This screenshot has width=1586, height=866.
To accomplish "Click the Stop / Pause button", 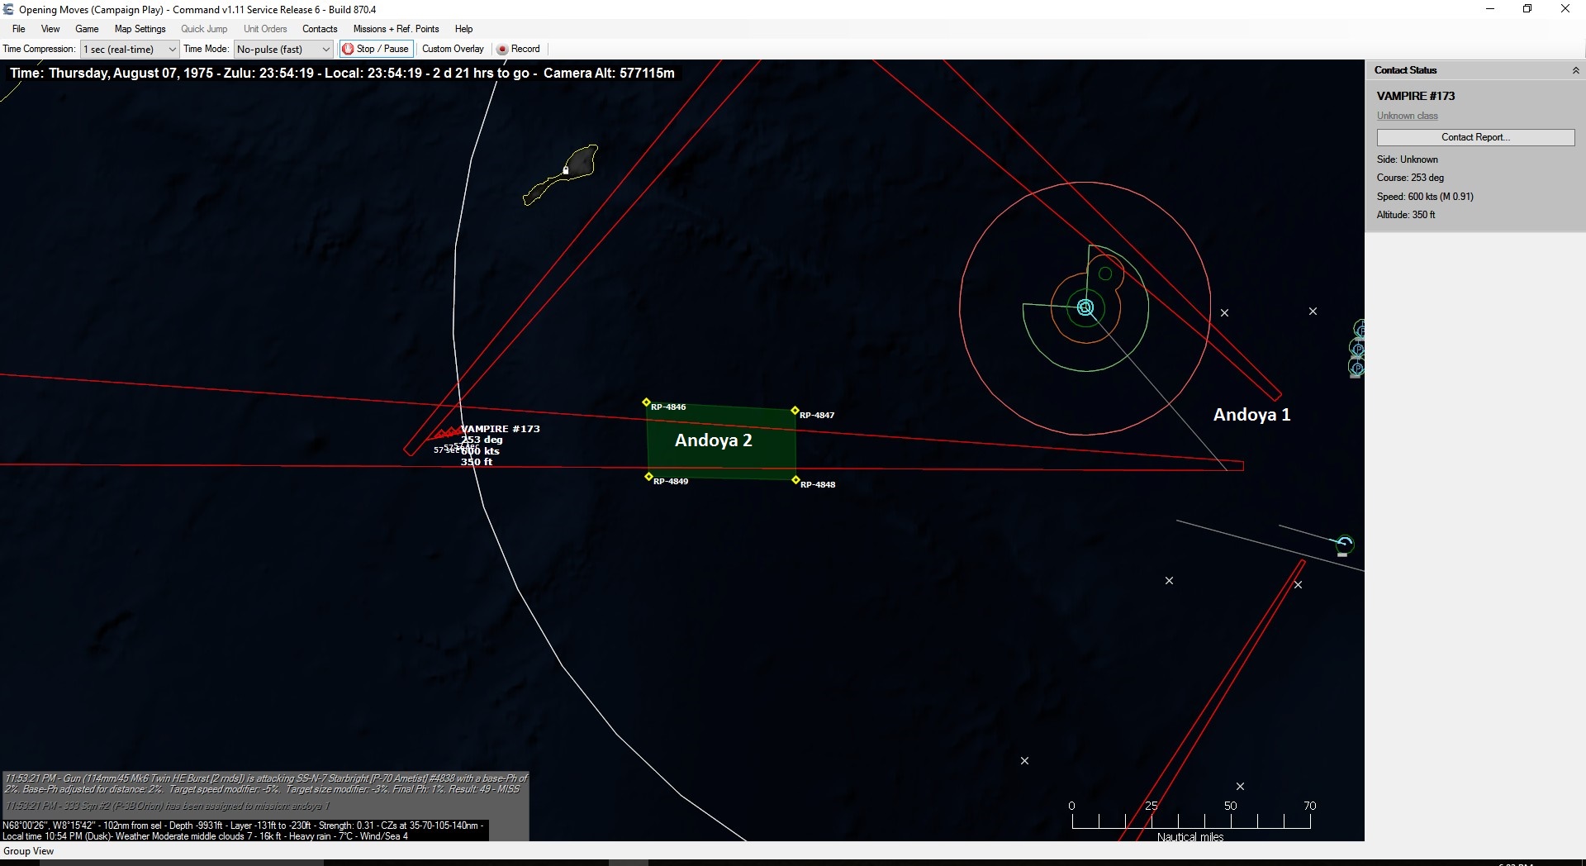I will [x=376, y=49].
